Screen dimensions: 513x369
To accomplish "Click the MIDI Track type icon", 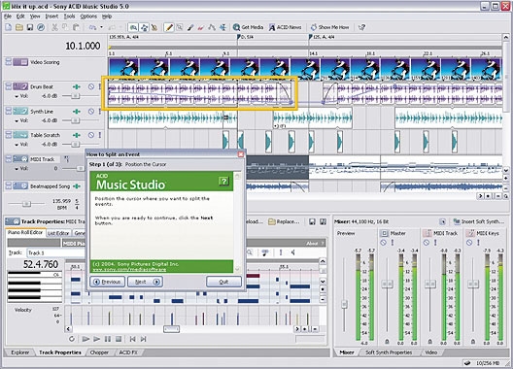I will pos(20,159).
